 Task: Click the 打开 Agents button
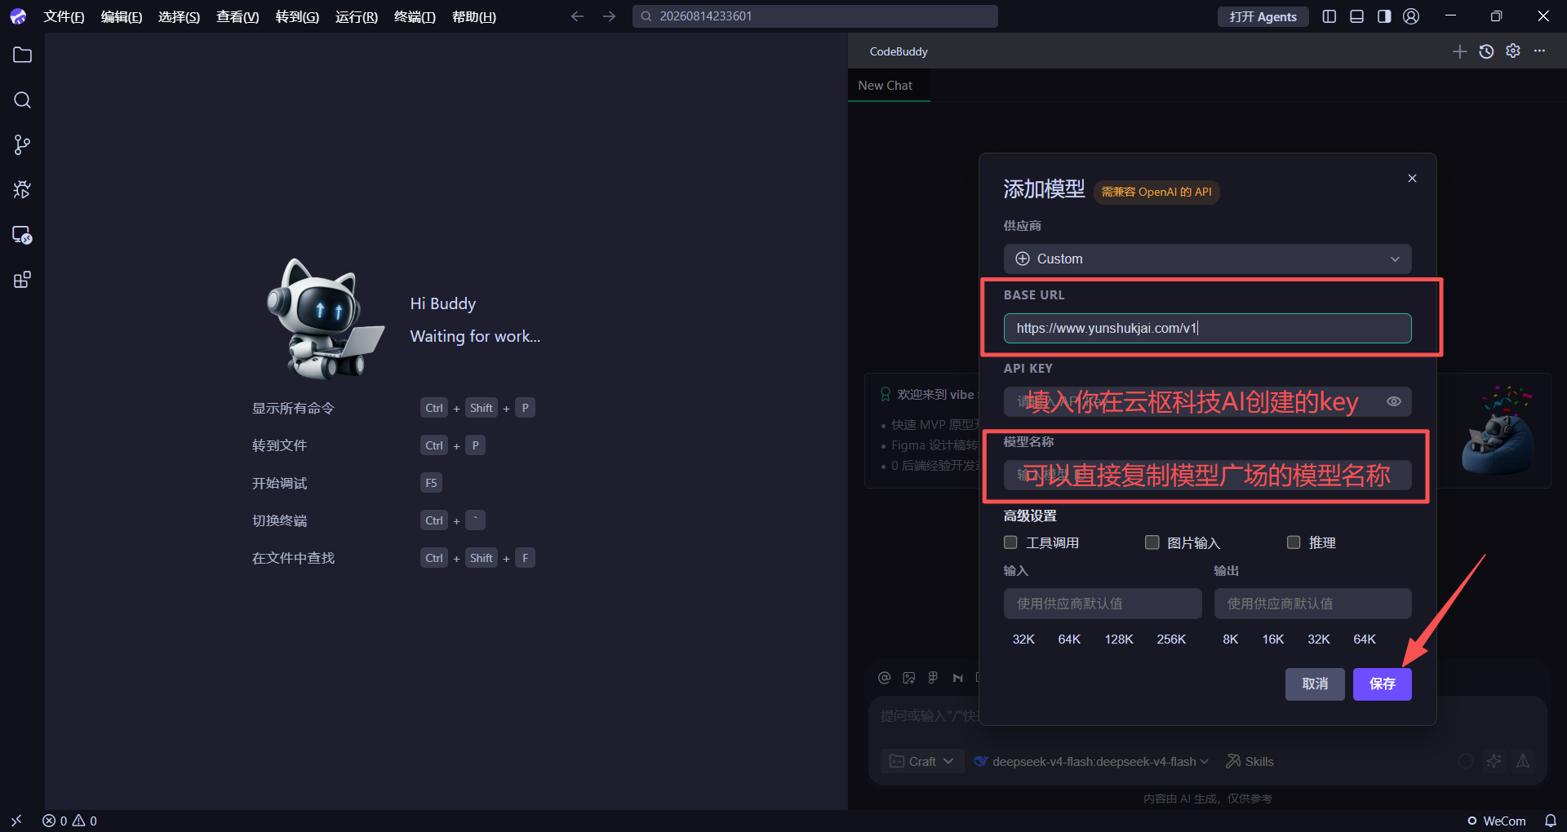[x=1263, y=16]
